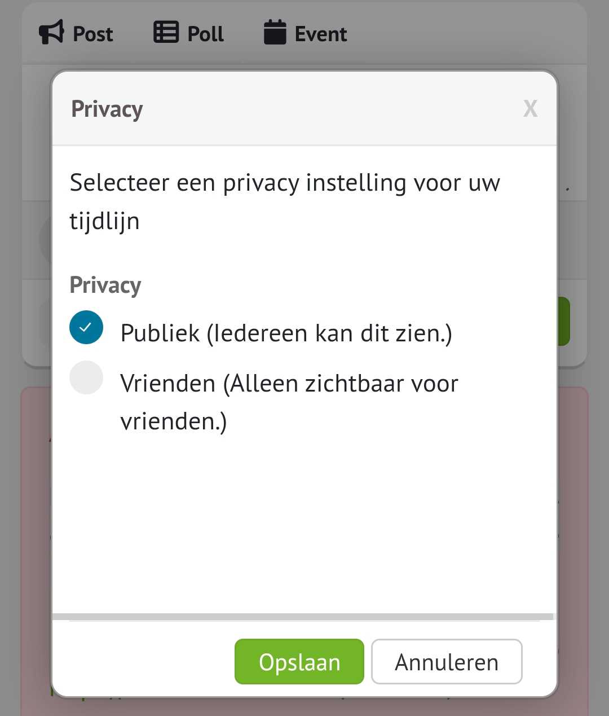Click the calendar icon beside Event
Image resolution: width=609 pixels, height=716 pixels.
275,33
